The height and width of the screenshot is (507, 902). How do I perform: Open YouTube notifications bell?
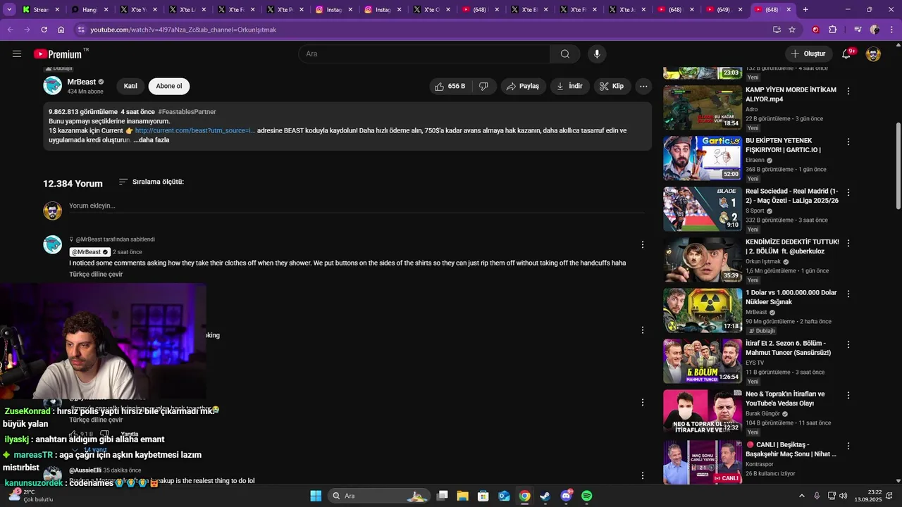tap(846, 54)
